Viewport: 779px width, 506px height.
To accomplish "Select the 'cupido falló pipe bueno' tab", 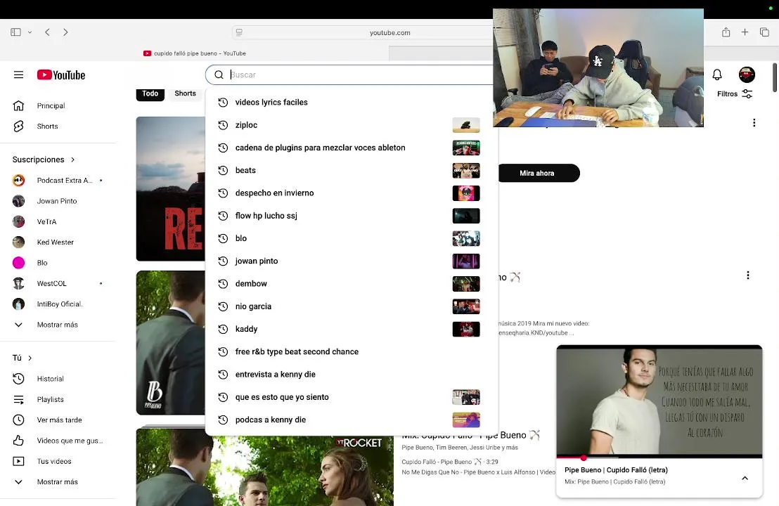I will 195,53.
